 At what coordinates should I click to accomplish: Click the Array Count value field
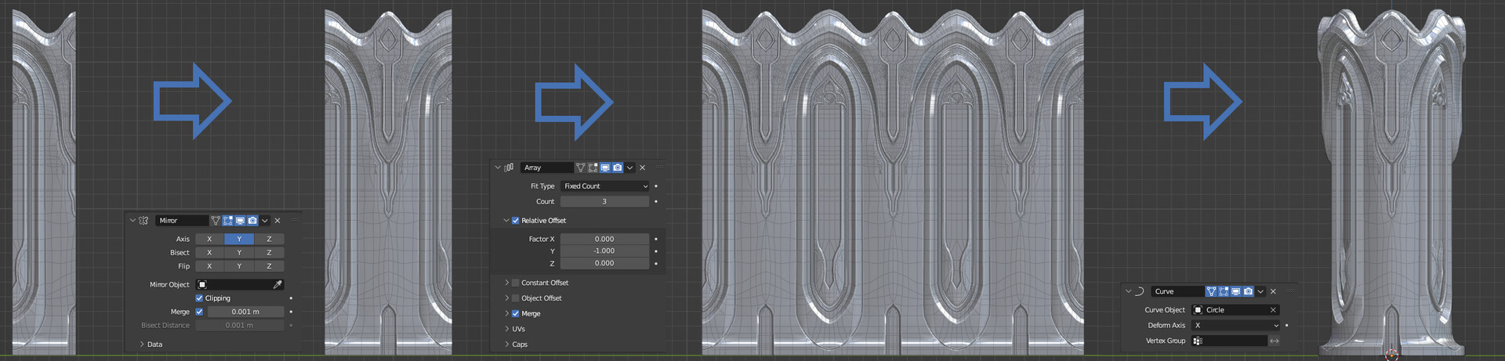604,201
